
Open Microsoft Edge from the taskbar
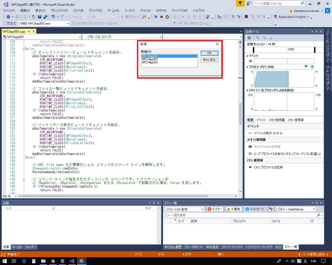(x=24, y=261)
